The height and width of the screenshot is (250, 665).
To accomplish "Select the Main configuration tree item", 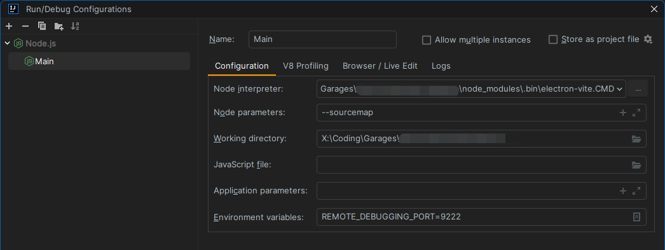I will click(99, 61).
